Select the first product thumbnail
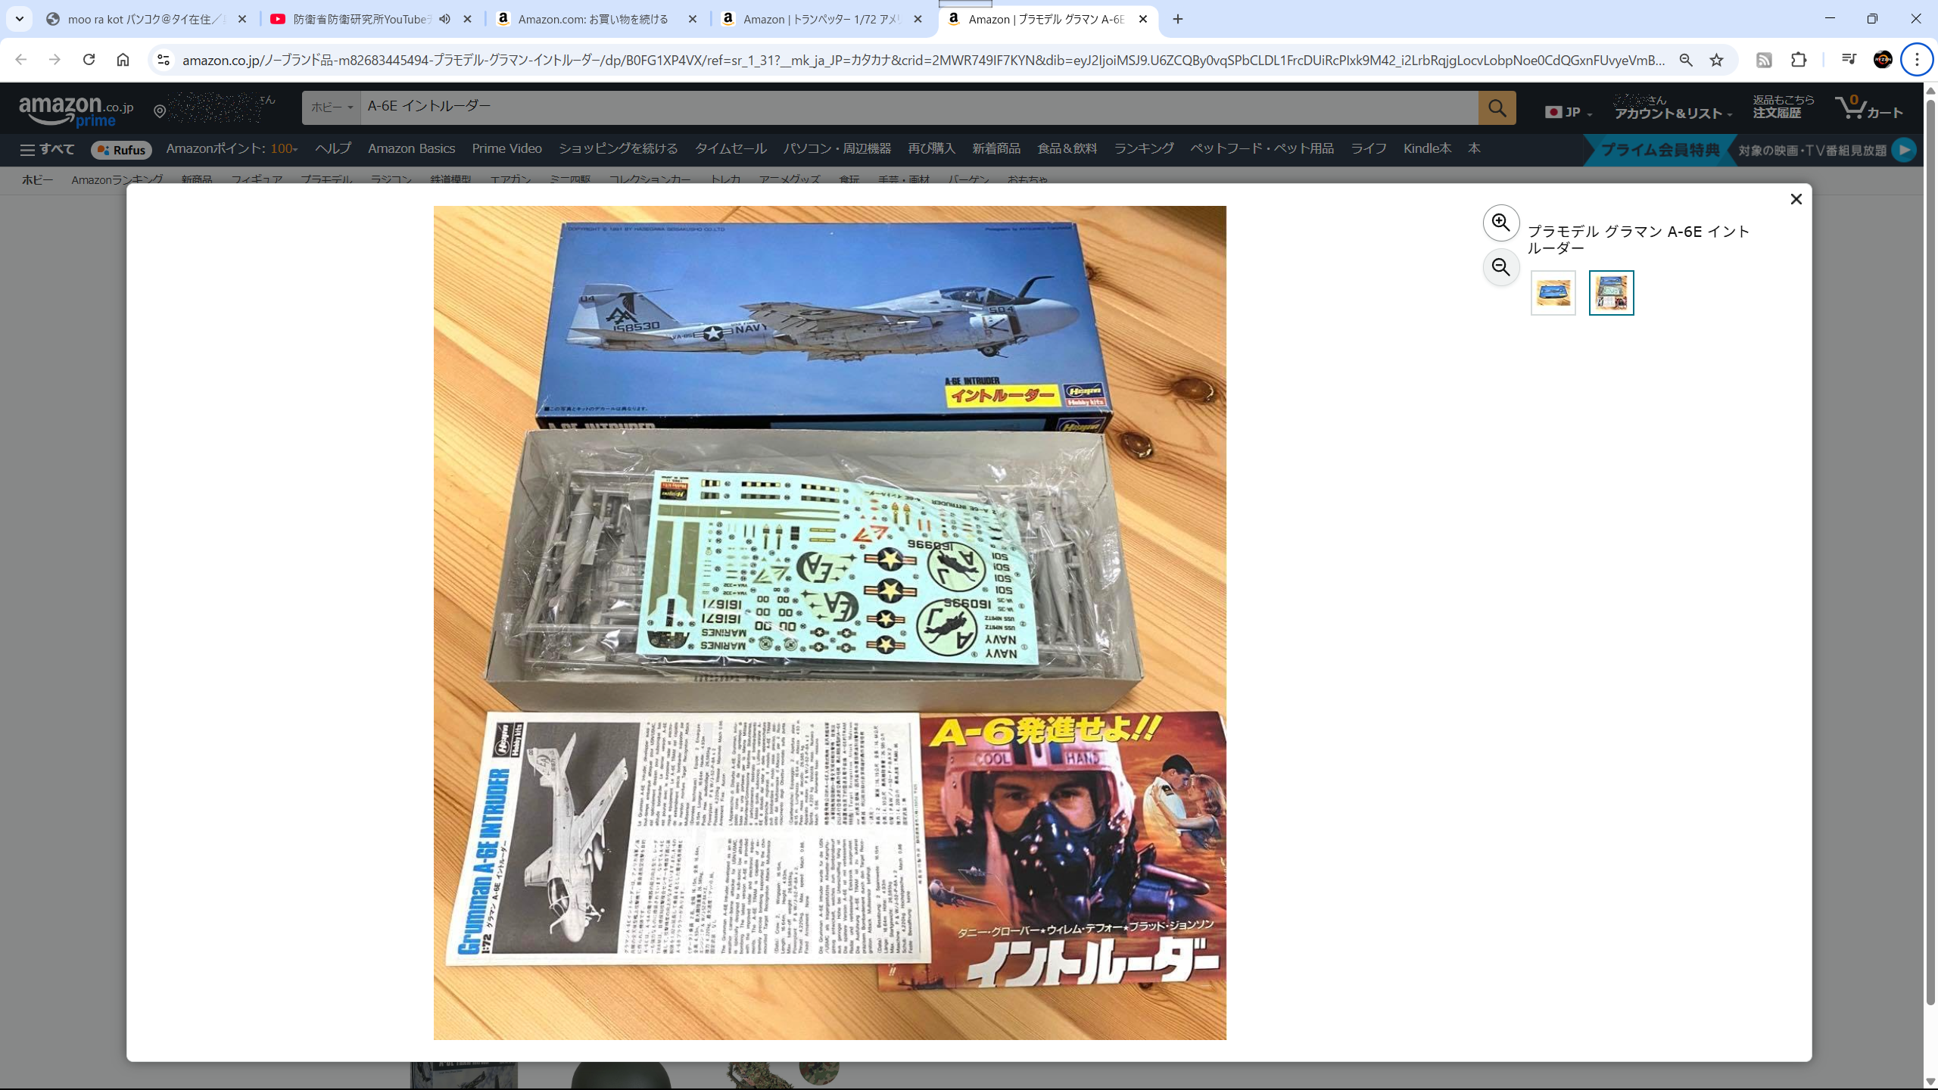 [x=1553, y=293]
